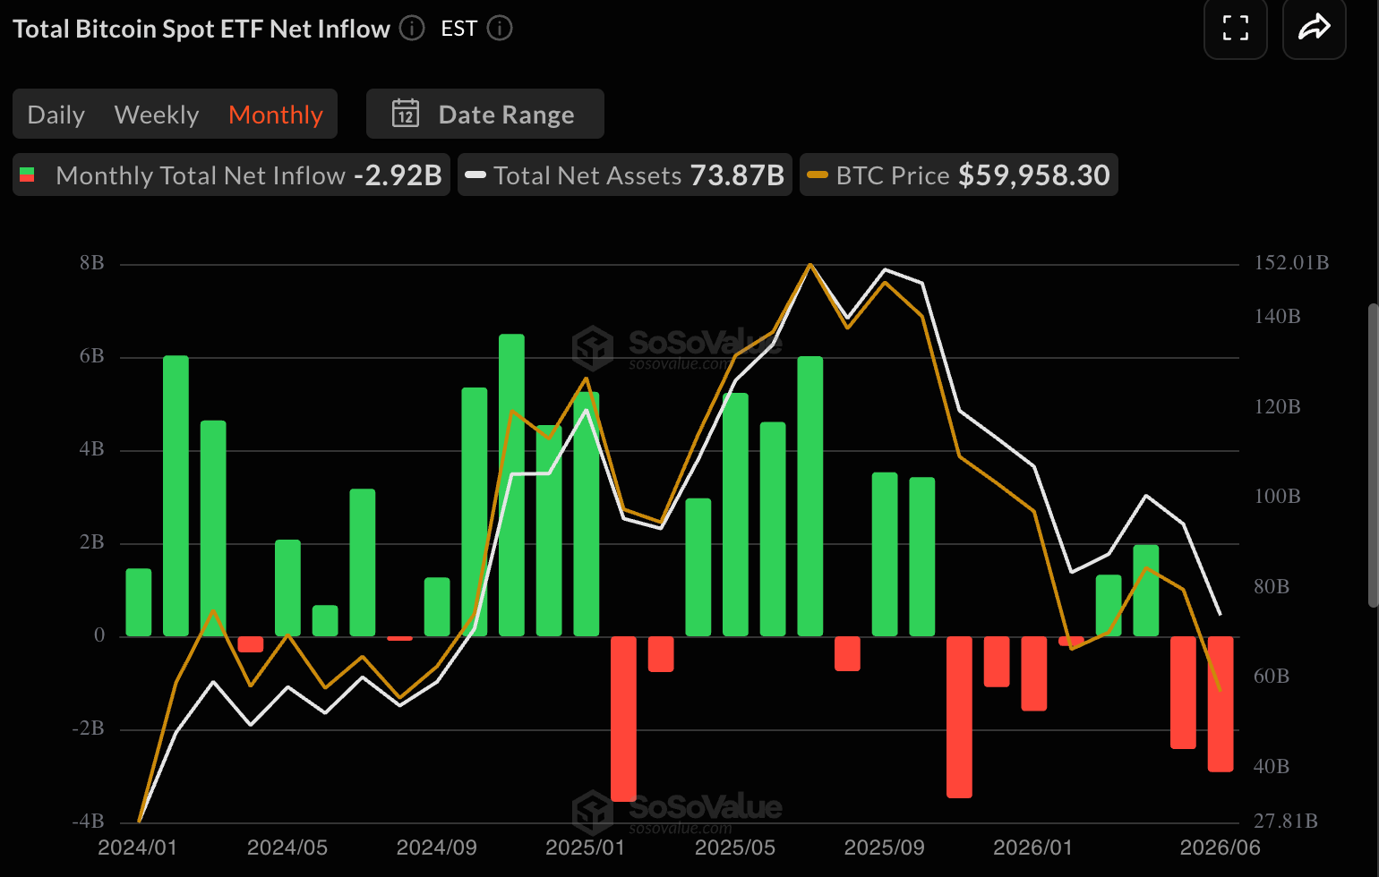Click the calendar icon in Date Range
1379x877 pixels.
406,114
